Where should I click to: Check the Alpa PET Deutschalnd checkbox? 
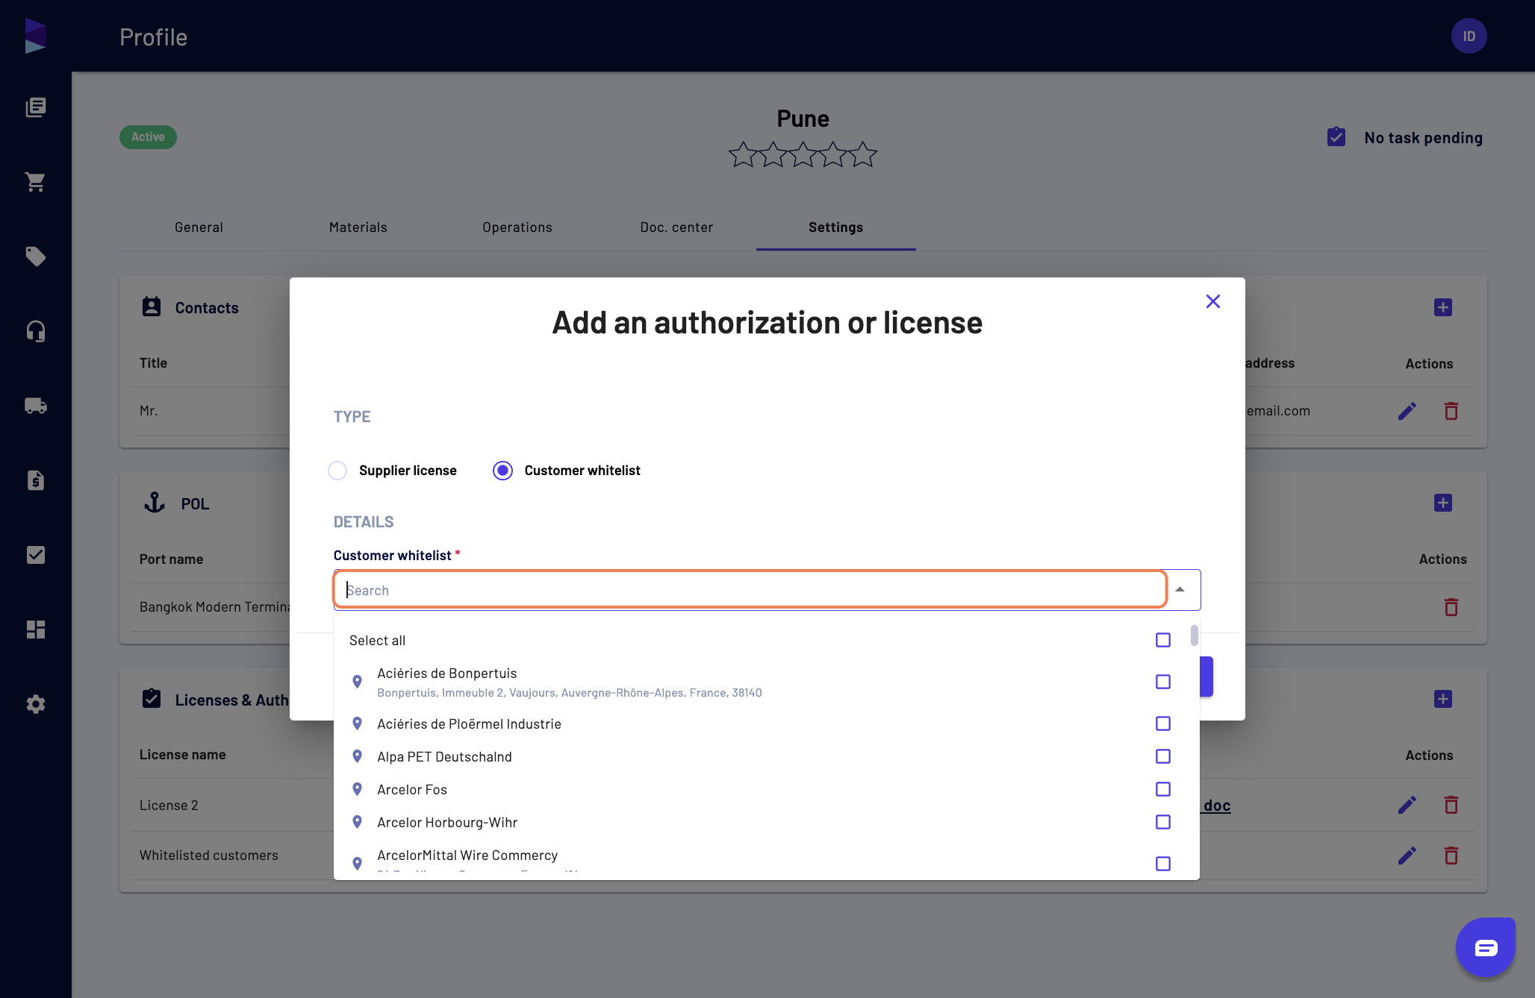click(1163, 756)
